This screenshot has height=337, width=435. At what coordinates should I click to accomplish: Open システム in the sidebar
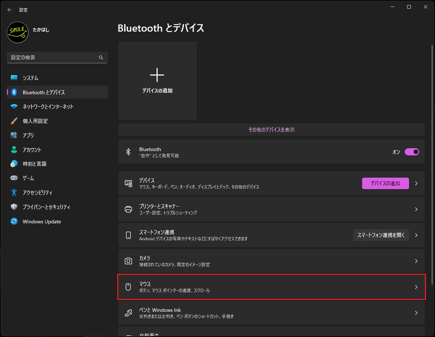click(x=57, y=78)
